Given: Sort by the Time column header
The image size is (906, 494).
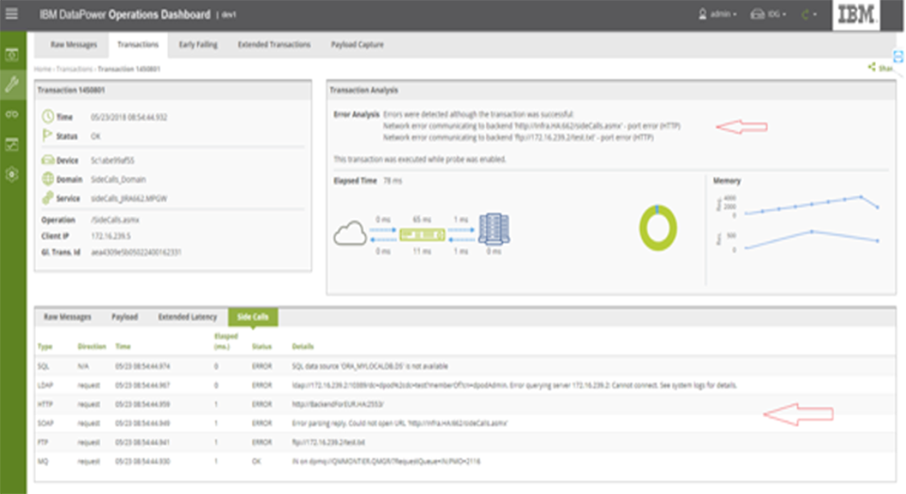Looking at the screenshot, I should pyautogui.click(x=123, y=346).
